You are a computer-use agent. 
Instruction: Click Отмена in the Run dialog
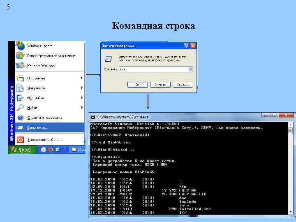point(160,85)
